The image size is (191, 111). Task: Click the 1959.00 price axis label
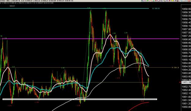(186, 16)
